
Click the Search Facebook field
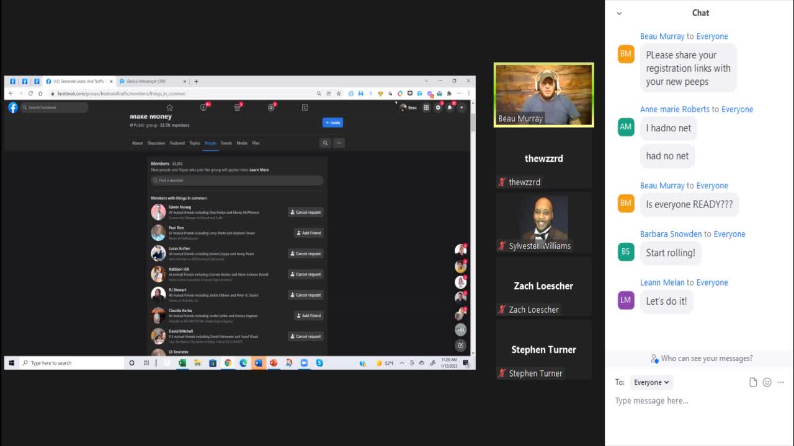click(x=55, y=107)
